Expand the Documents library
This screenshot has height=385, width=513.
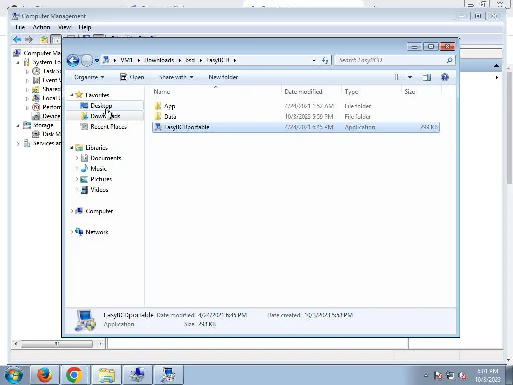click(77, 158)
